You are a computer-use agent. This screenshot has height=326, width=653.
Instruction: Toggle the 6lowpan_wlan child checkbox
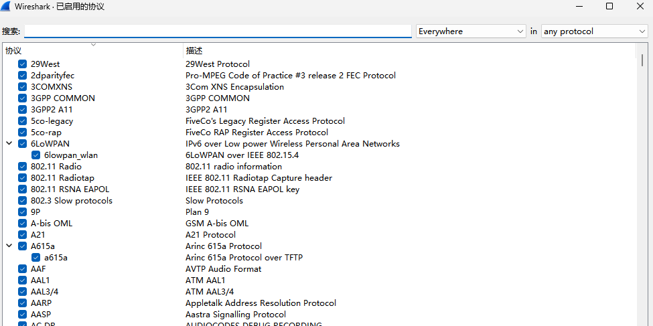(x=35, y=155)
